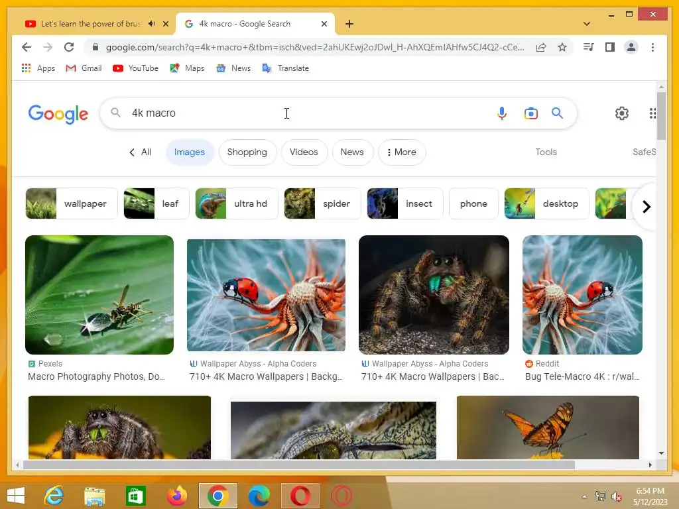Submit search with the blue magnifier icon

tap(557, 113)
